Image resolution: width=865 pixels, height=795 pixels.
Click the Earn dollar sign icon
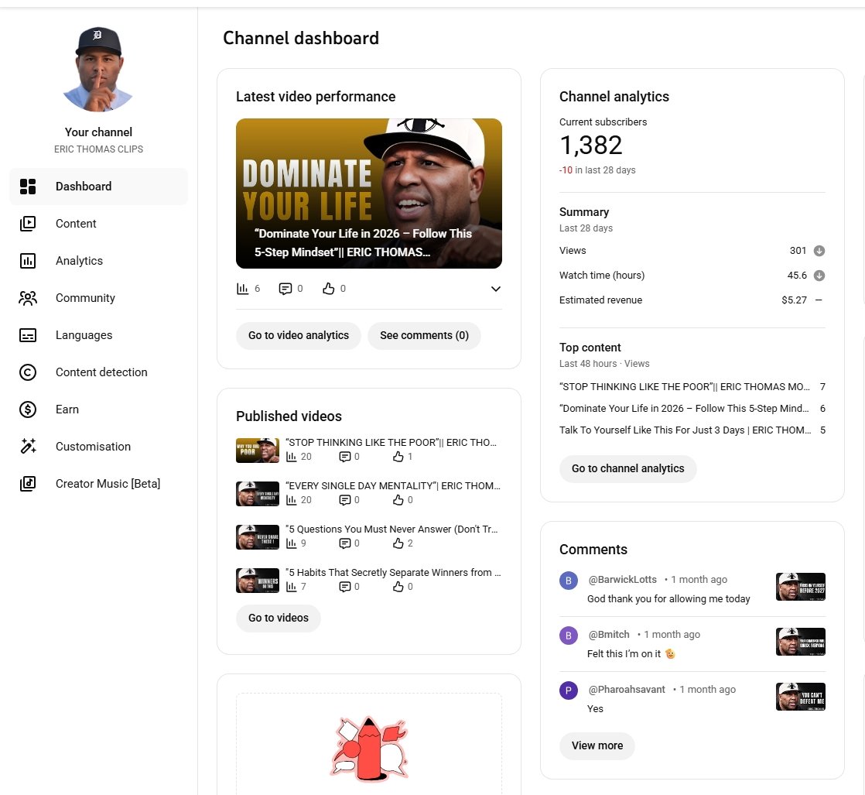[28, 409]
